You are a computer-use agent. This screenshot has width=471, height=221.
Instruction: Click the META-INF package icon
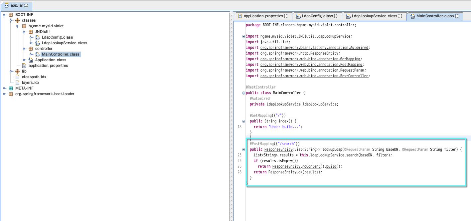pyautogui.click(x=11, y=88)
